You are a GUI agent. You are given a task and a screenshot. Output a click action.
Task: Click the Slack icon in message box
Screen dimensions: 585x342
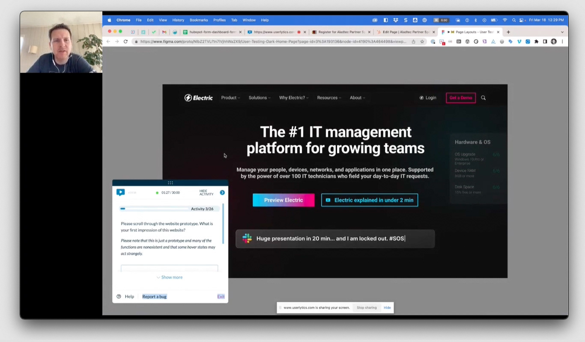click(247, 239)
